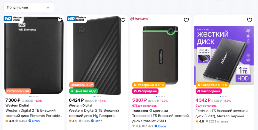Click the Рассрочка 0-0-6 badge on Feishuo card

(x=212, y=85)
